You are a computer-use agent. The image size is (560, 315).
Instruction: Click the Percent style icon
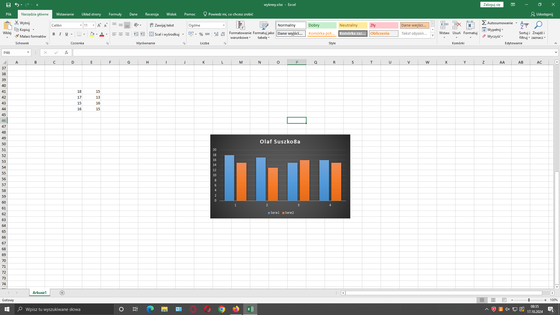pyautogui.click(x=201, y=34)
